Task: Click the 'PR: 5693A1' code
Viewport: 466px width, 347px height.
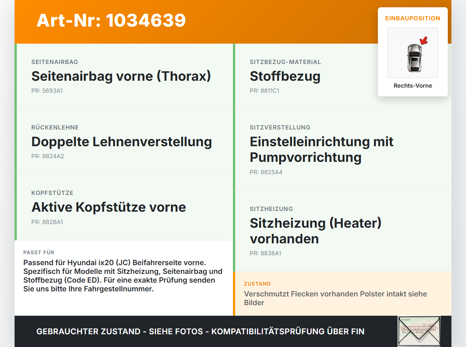Action: tap(47, 91)
